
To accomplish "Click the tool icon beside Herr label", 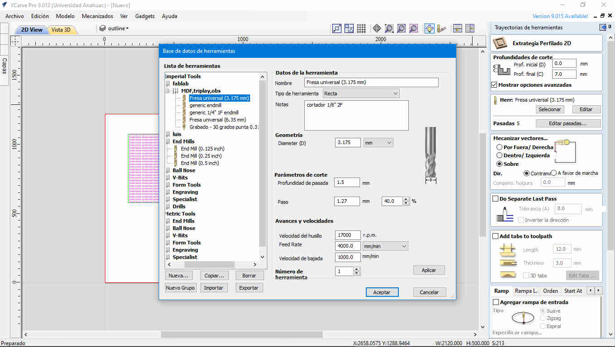I will [496, 100].
